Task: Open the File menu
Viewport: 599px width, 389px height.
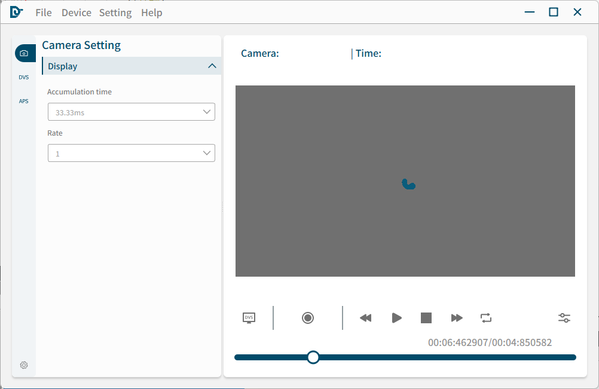Action: pyautogui.click(x=44, y=13)
